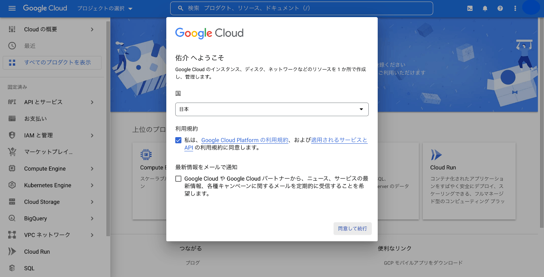Click the BigQuery icon

pos(12,218)
